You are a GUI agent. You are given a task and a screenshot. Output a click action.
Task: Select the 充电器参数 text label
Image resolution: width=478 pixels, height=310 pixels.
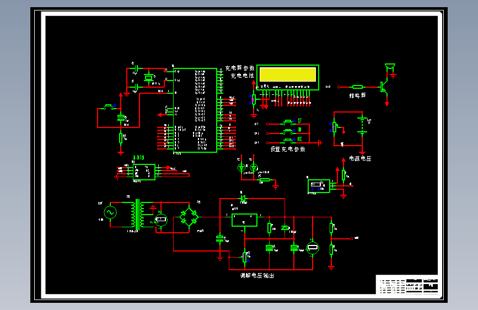coord(240,68)
